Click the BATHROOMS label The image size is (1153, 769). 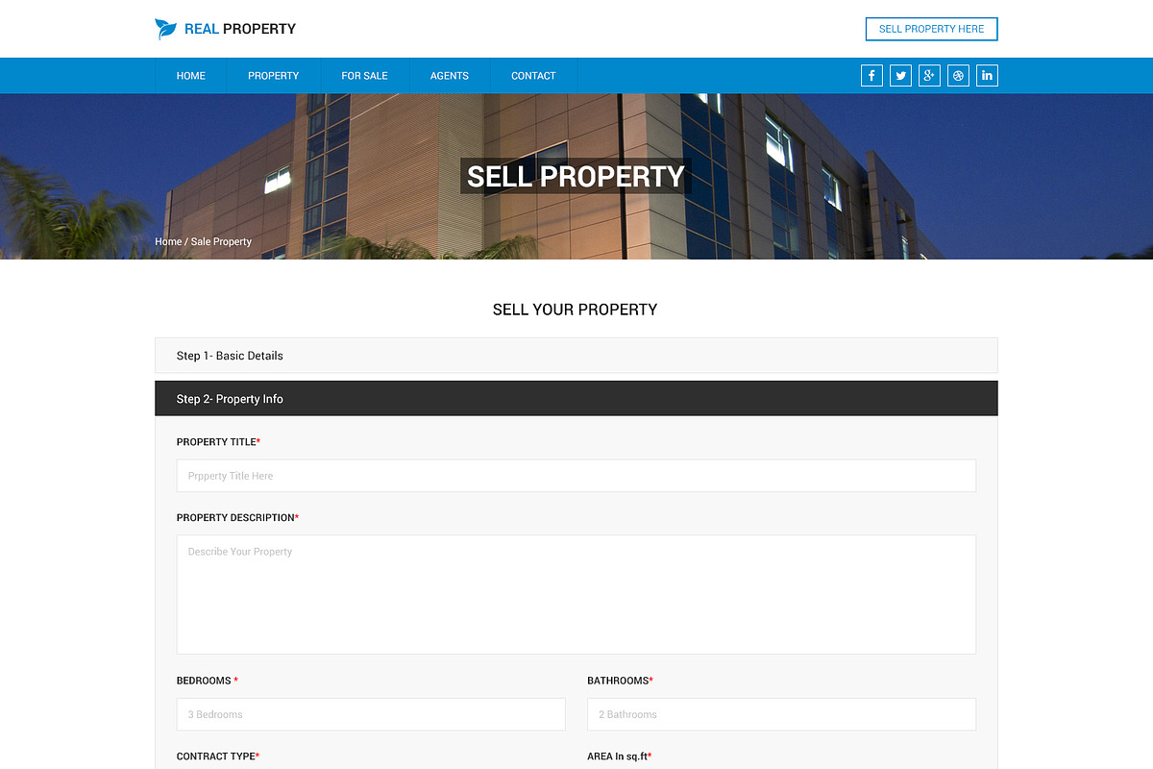(620, 681)
